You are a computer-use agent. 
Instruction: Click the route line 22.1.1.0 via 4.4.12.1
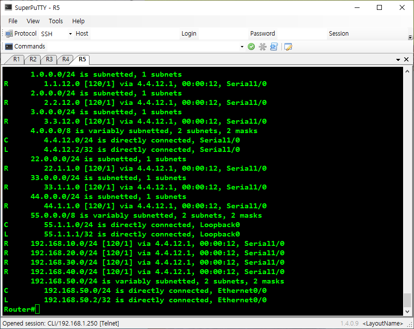click(135, 168)
